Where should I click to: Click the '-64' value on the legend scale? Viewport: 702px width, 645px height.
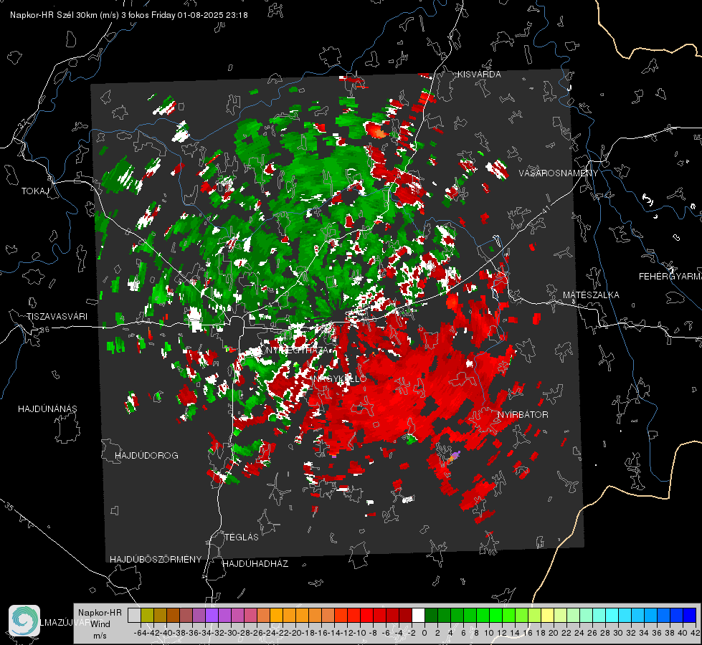[x=141, y=633]
